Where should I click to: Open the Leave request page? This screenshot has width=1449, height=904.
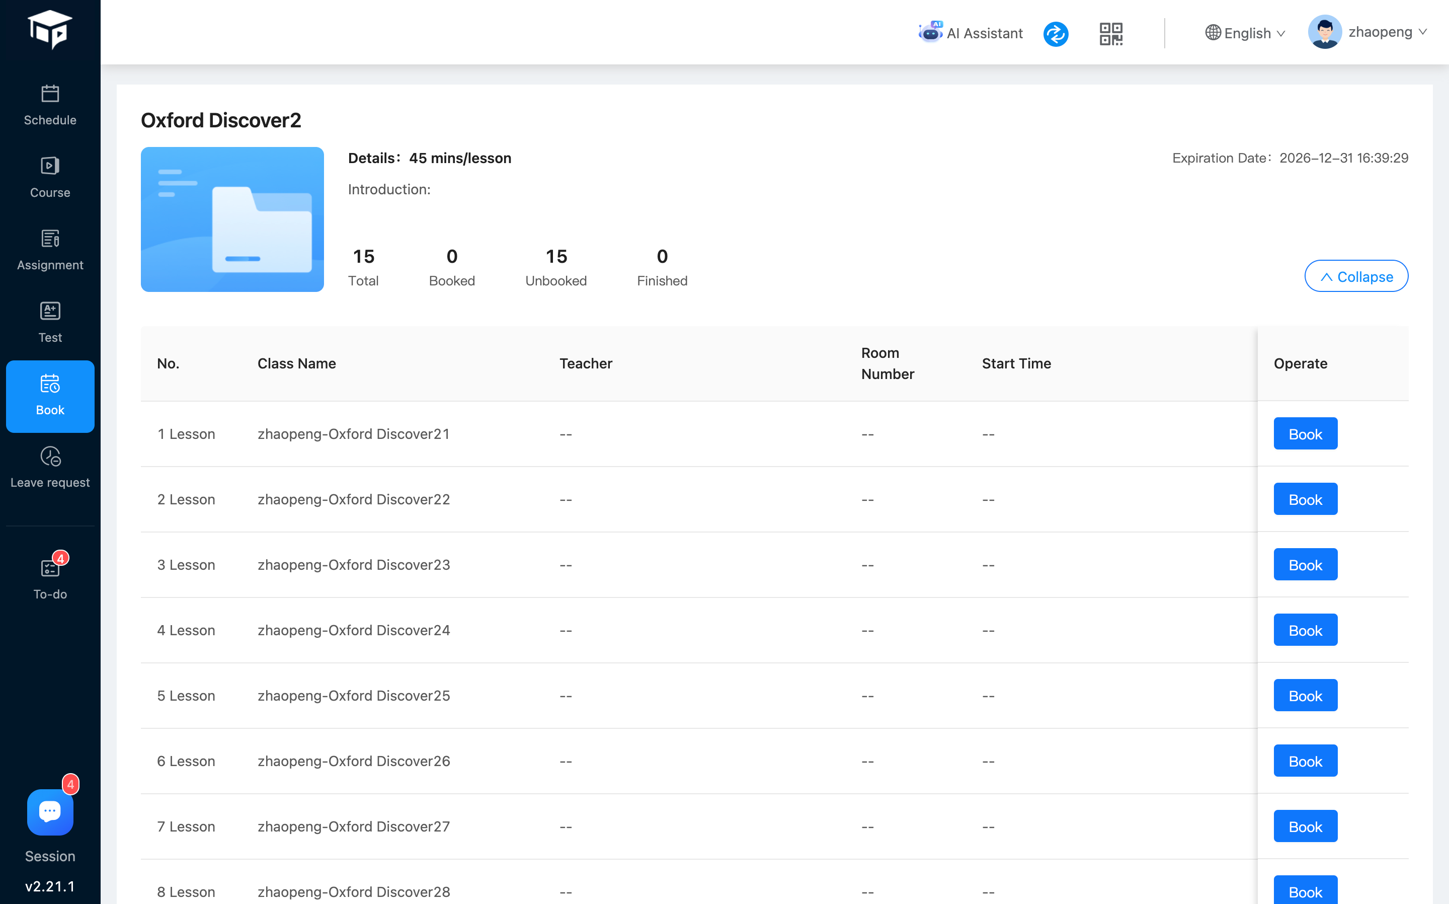tap(50, 468)
